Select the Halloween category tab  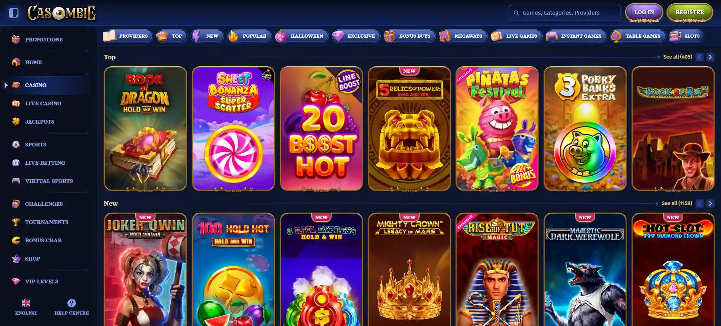[x=301, y=36]
